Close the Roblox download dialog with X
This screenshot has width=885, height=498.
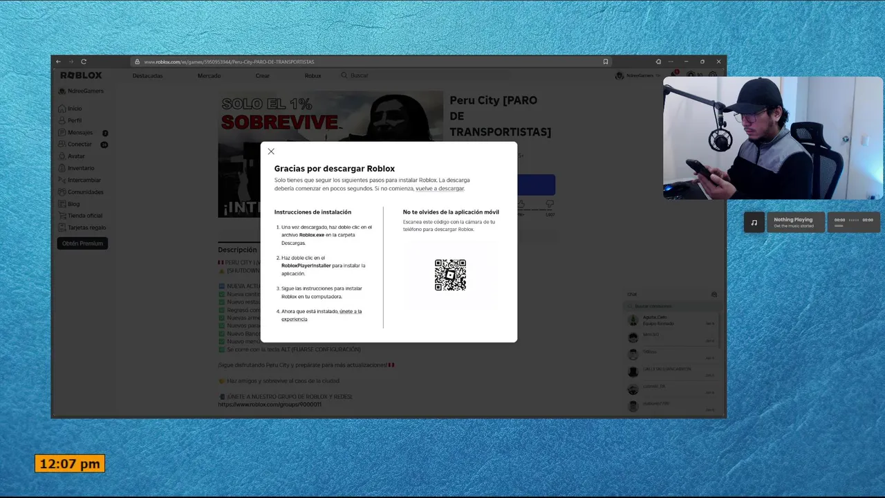[x=271, y=151]
